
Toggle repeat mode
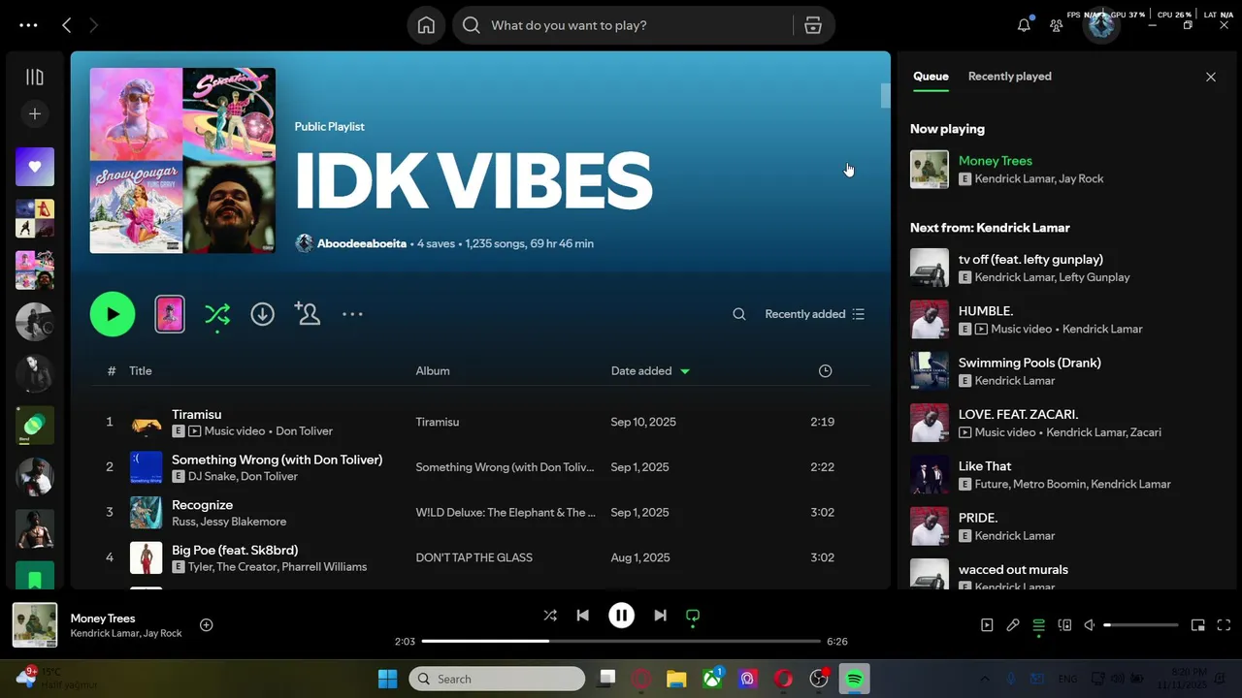(x=693, y=616)
